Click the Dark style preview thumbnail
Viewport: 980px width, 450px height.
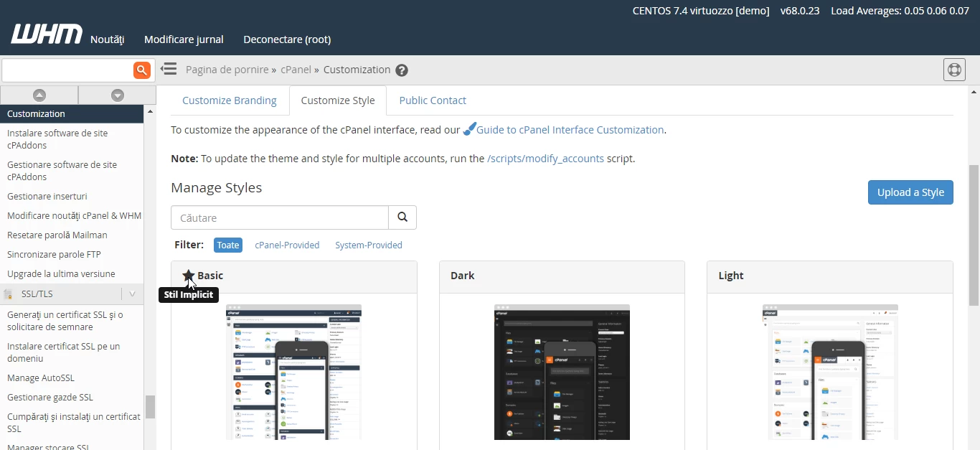tap(562, 372)
